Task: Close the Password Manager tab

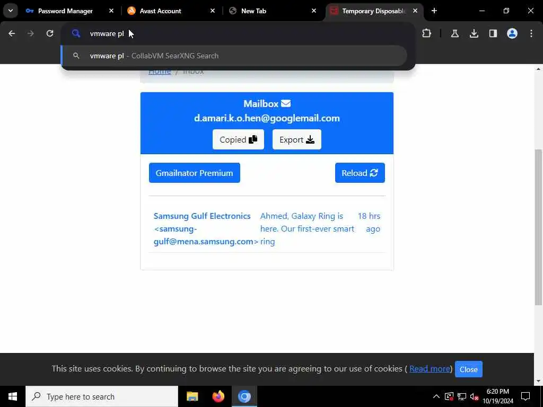Action: 111,11
